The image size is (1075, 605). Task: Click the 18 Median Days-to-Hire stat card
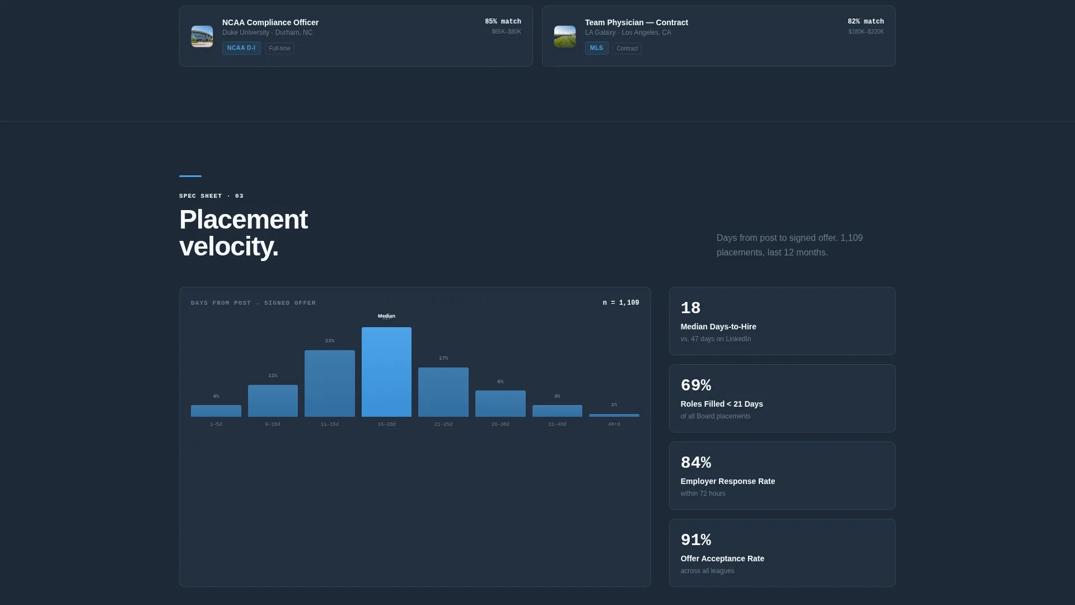tap(782, 321)
